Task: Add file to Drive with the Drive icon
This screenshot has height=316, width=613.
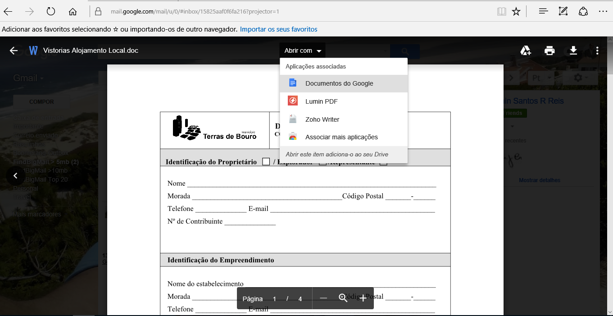Action: click(526, 50)
